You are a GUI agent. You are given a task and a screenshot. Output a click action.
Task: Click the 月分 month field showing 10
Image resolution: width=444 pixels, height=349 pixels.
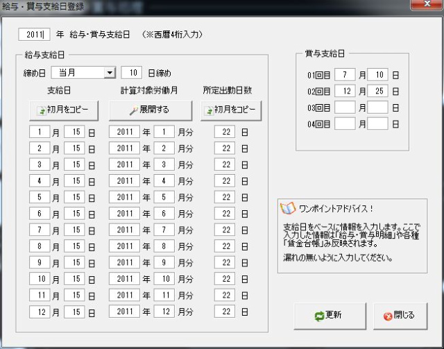pos(164,279)
